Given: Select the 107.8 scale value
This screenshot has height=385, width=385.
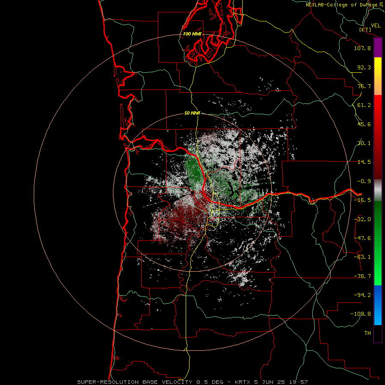Looking at the screenshot, I should pyautogui.click(x=362, y=48).
